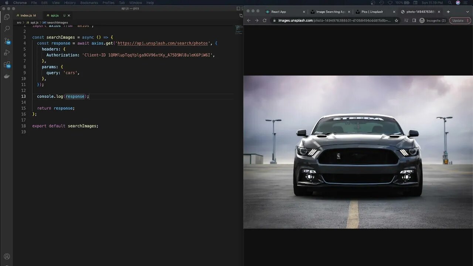
Task: Open Time Machine menu bar icon
Action: pos(381,3)
